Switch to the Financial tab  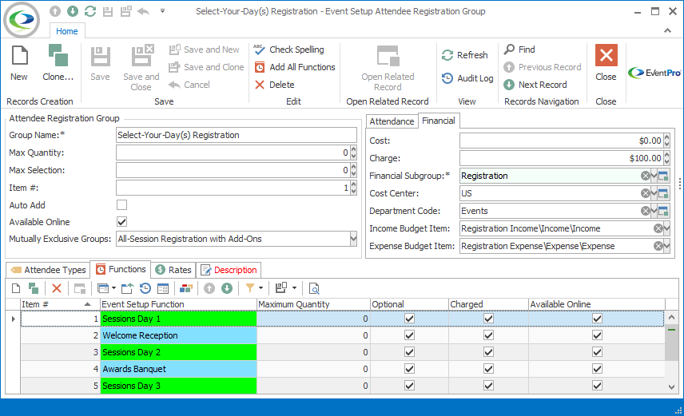pyautogui.click(x=439, y=121)
